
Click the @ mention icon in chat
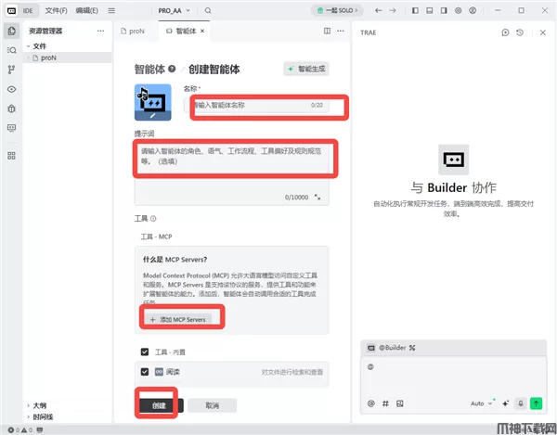coord(371,403)
